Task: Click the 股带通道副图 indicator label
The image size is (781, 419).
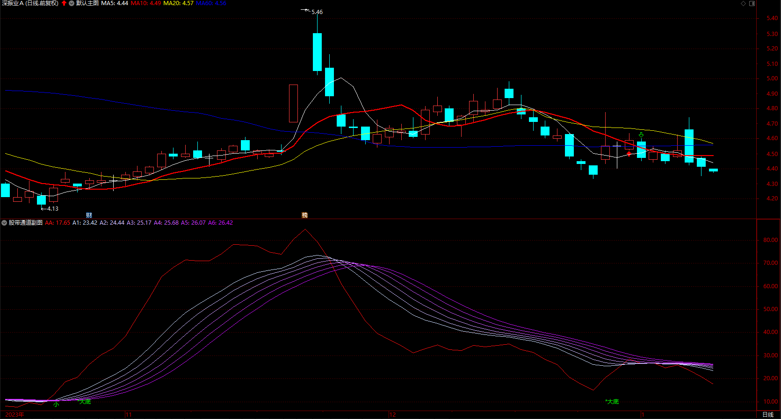Action: pos(26,223)
